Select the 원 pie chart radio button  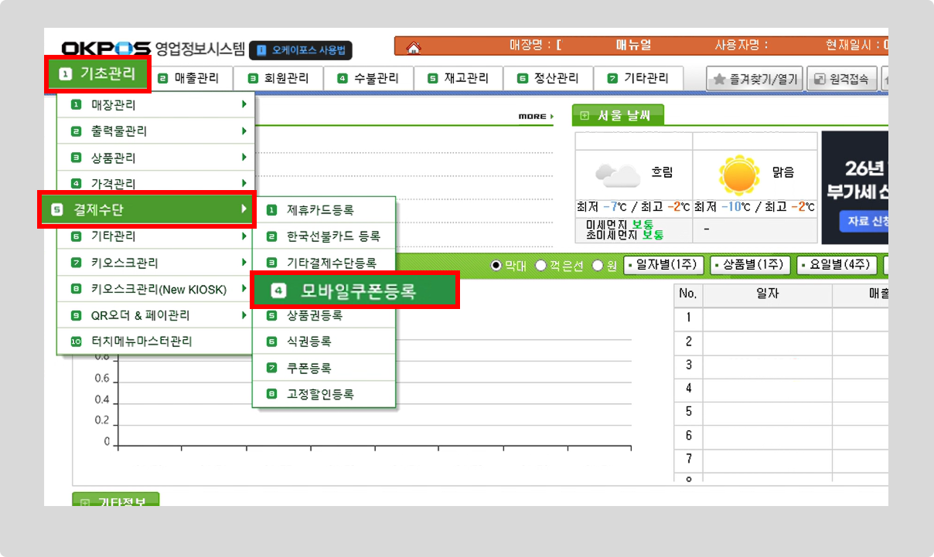[597, 266]
